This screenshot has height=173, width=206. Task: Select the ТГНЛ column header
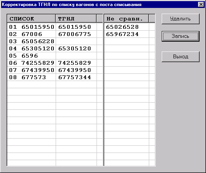click(x=76, y=19)
